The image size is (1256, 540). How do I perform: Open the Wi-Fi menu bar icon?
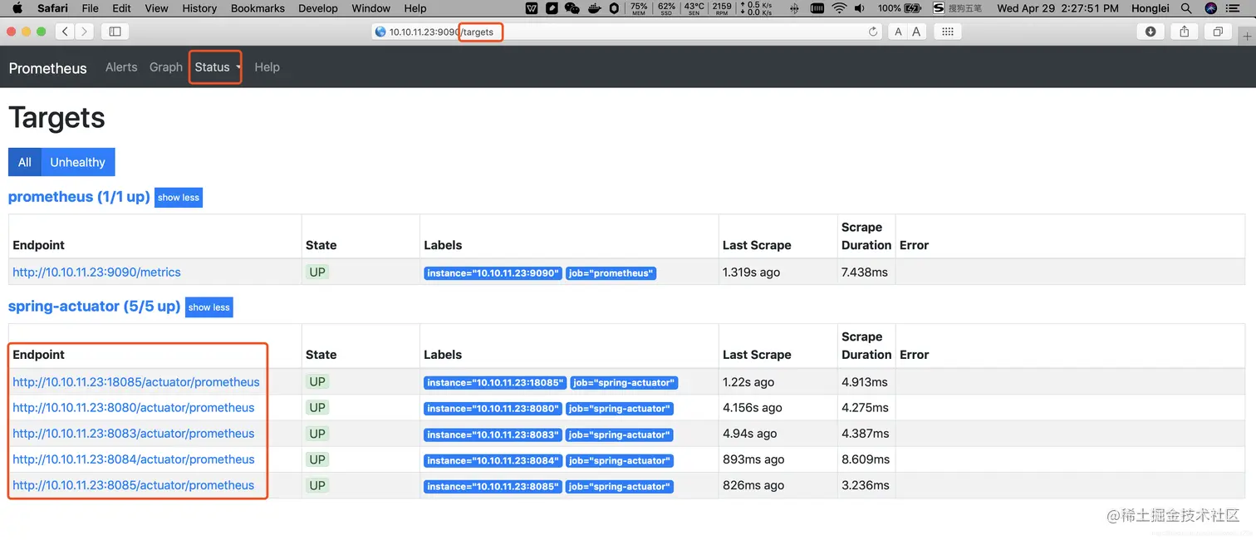pyautogui.click(x=839, y=8)
